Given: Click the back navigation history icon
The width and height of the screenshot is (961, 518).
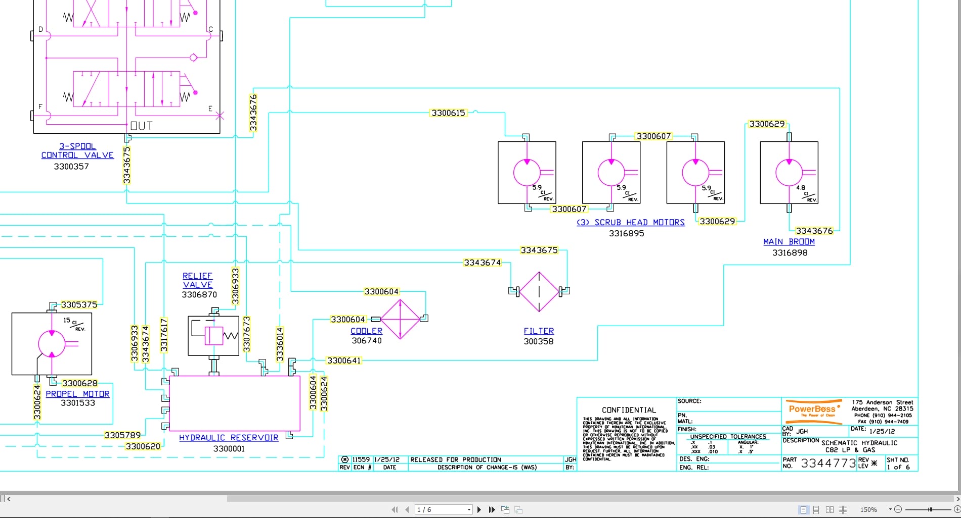Looking at the screenshot, I should point(505,509).
